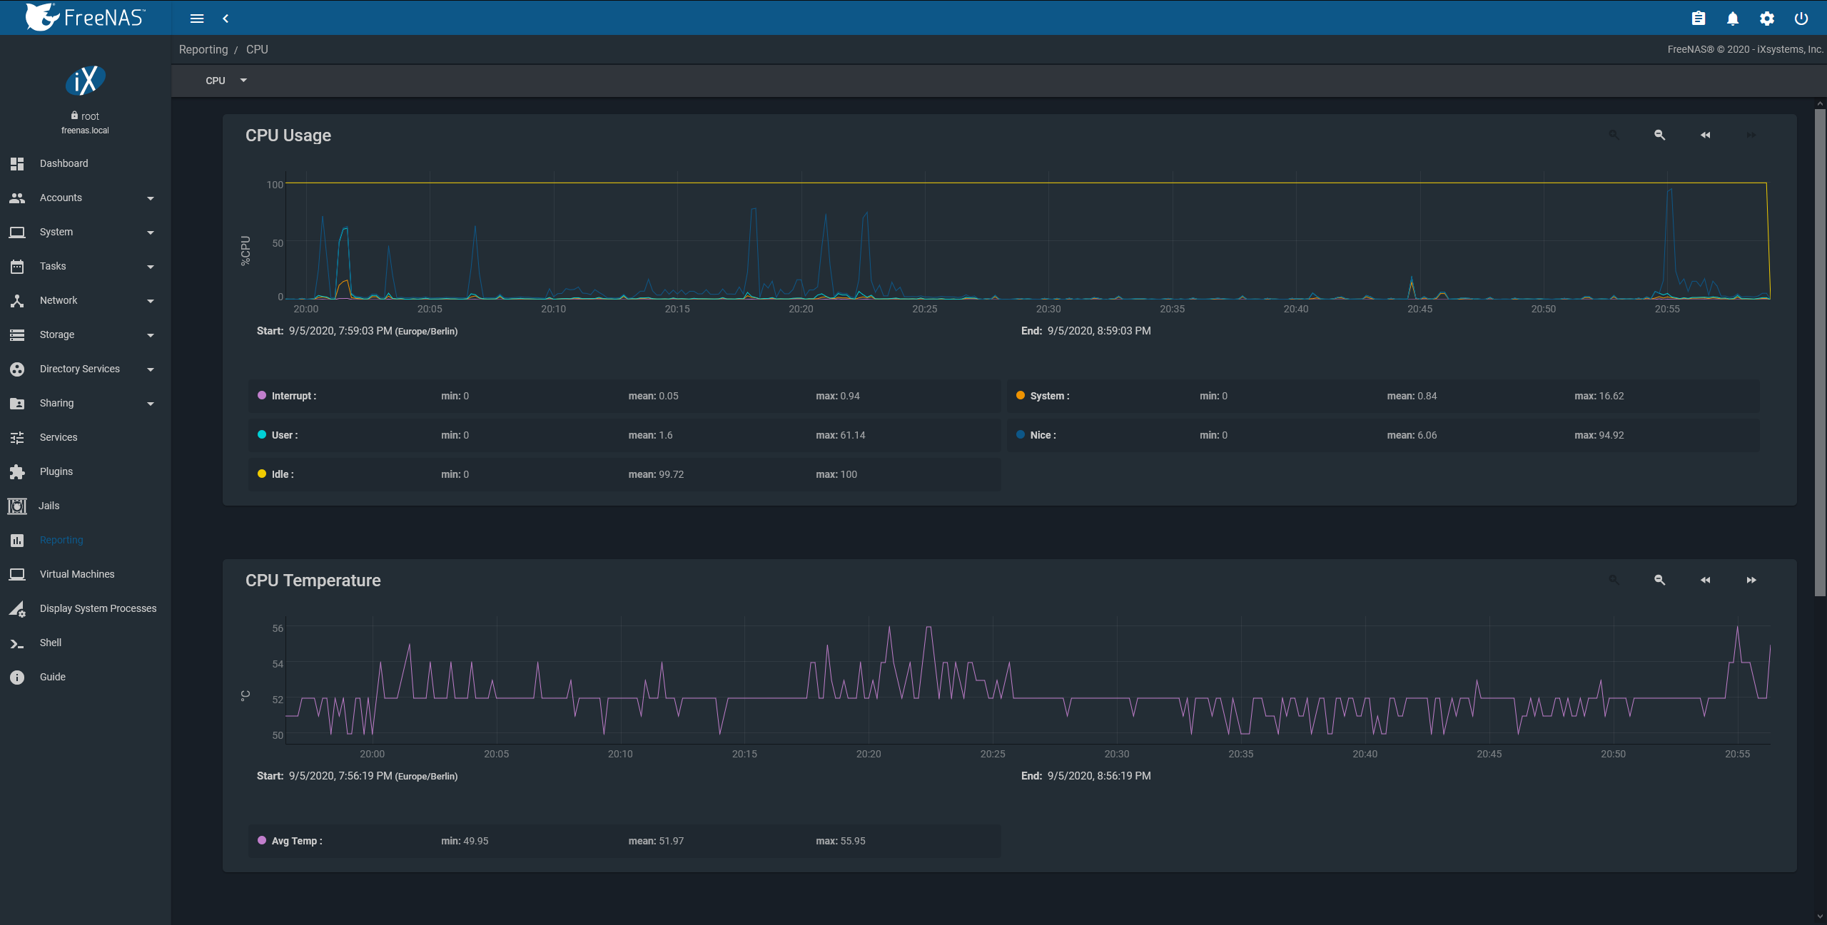The height and width of the screenshot is (925, 1827).
Task: Step forward in the CPU Temperature timeline
Action: click(1751, 580)
